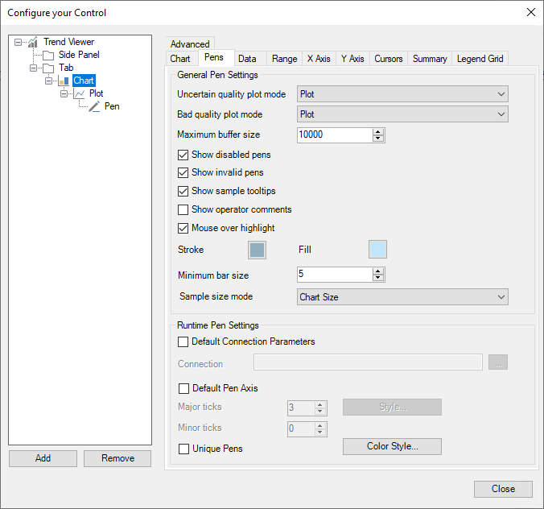Enable the Default Pen Axis checkbox
The height and width of the screenshot is (509, 544).
183,388
